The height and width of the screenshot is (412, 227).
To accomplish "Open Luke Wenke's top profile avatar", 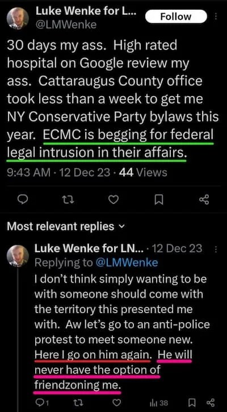I will [18, 18].
